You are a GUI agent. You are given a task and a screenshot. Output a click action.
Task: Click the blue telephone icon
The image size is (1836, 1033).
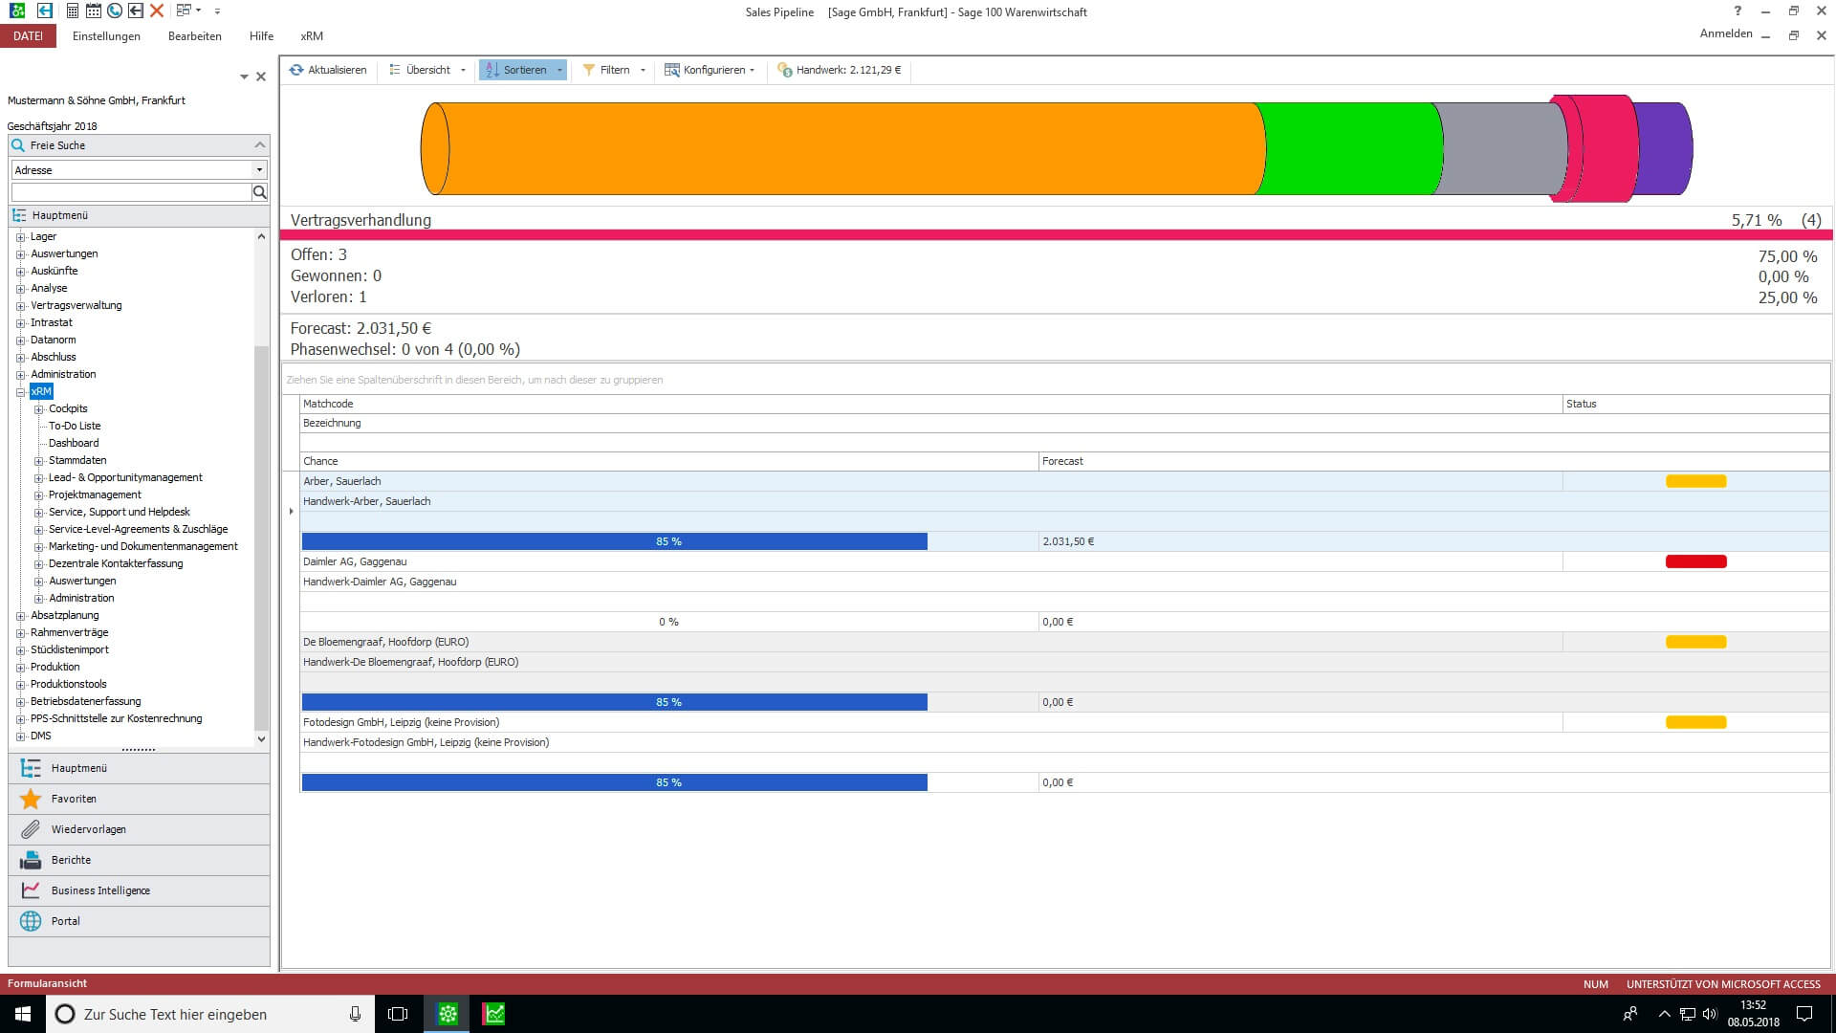pos(115,11)
